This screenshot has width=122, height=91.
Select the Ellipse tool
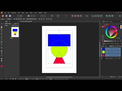[2, 40]
